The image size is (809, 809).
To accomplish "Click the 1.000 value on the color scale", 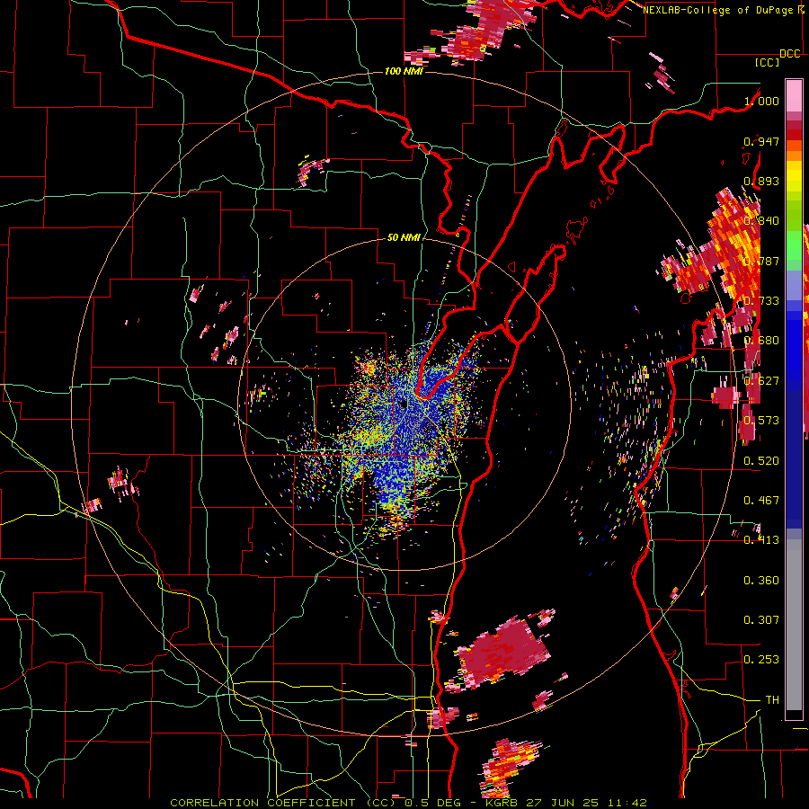I will [761, 101].
